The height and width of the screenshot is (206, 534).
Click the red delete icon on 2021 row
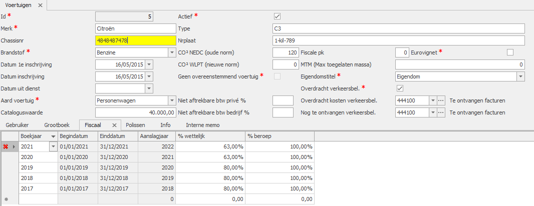[x=6, y=146]
